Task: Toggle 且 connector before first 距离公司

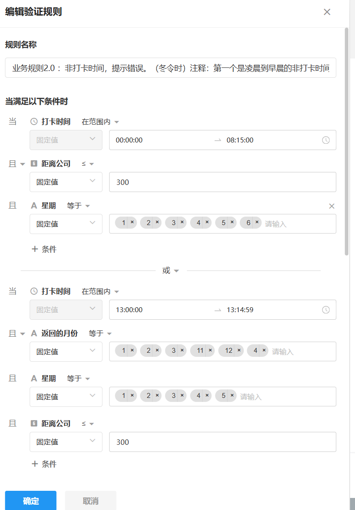Action: click(17, 164)
